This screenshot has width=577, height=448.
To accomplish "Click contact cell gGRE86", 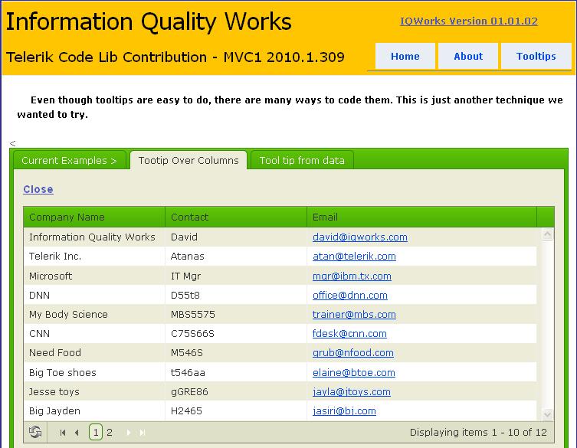I will (x=236, y=391).
